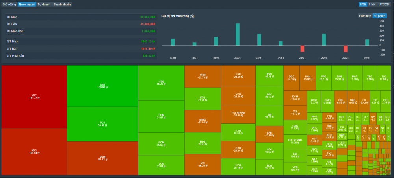Select the 10 phiên chart range
394x178 pixels.
coord(379,16)
